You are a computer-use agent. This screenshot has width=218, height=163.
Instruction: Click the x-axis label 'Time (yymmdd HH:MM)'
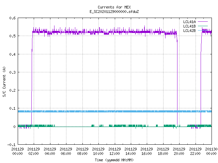coord(114,160)
